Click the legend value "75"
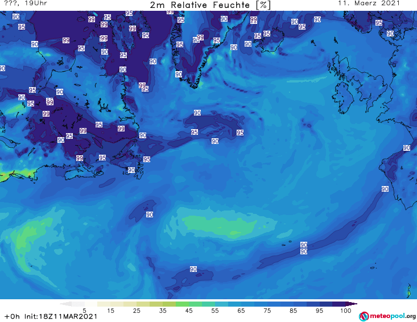Image resolution: width=417 pixels, height=322 pixels. click(x=267, y=311)
